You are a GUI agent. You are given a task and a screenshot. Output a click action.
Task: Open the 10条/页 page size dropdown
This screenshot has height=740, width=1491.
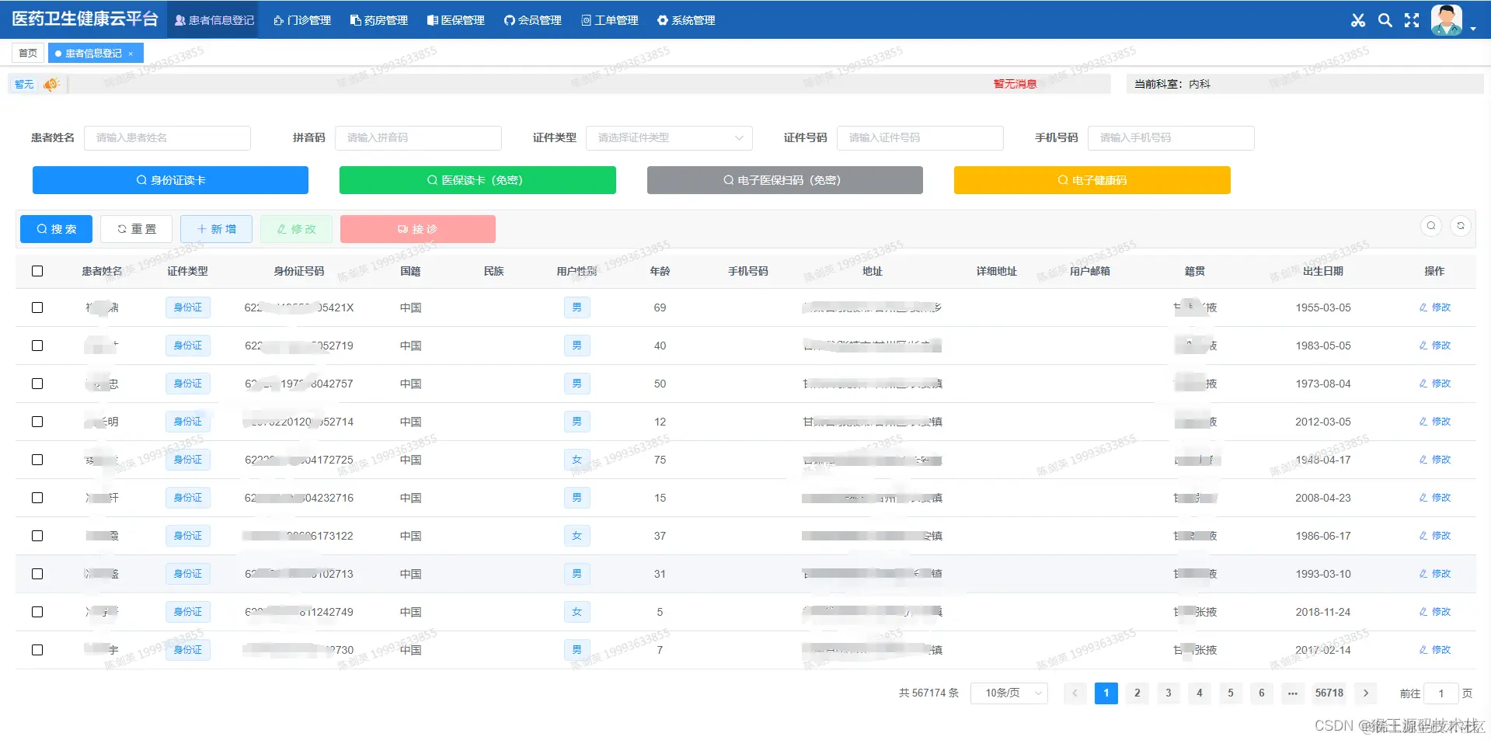tap(1009, 693)
